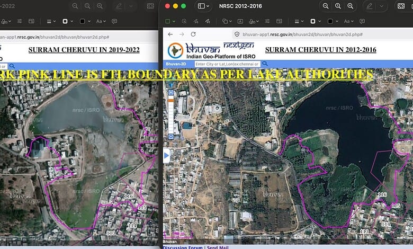This screenshot has height=249, width=413.
Task: Pick the Sketch tool in right window
Action: pos(196,21)
